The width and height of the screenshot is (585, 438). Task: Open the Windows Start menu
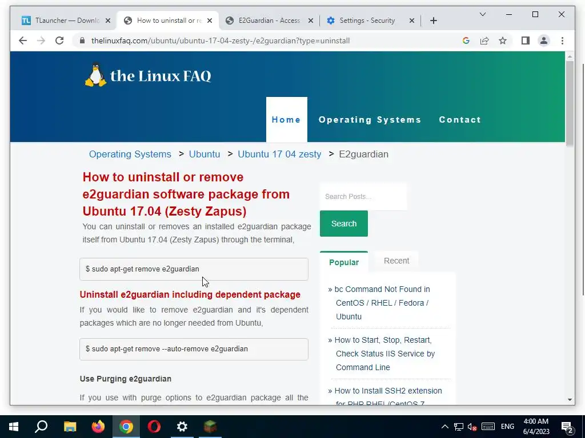pos(14,427)
